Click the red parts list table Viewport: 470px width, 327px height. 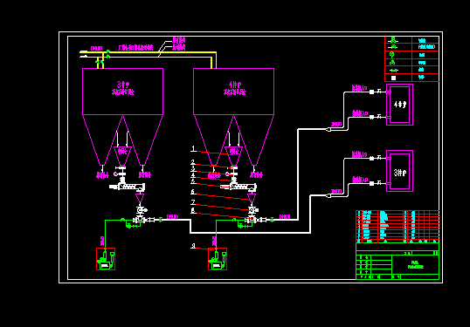(397, 227)
